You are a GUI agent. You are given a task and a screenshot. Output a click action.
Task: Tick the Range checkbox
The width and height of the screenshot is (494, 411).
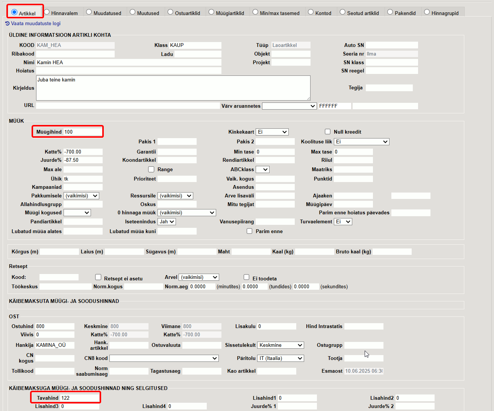tap(151, 169)
